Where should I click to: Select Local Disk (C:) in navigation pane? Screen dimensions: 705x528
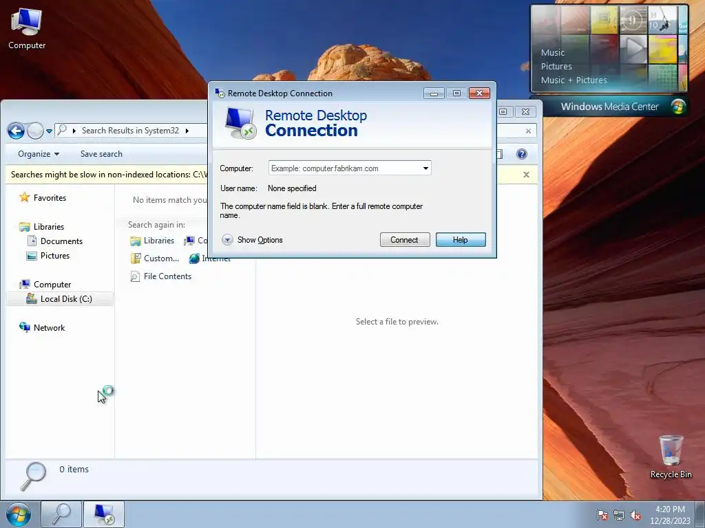click(59, 298)
